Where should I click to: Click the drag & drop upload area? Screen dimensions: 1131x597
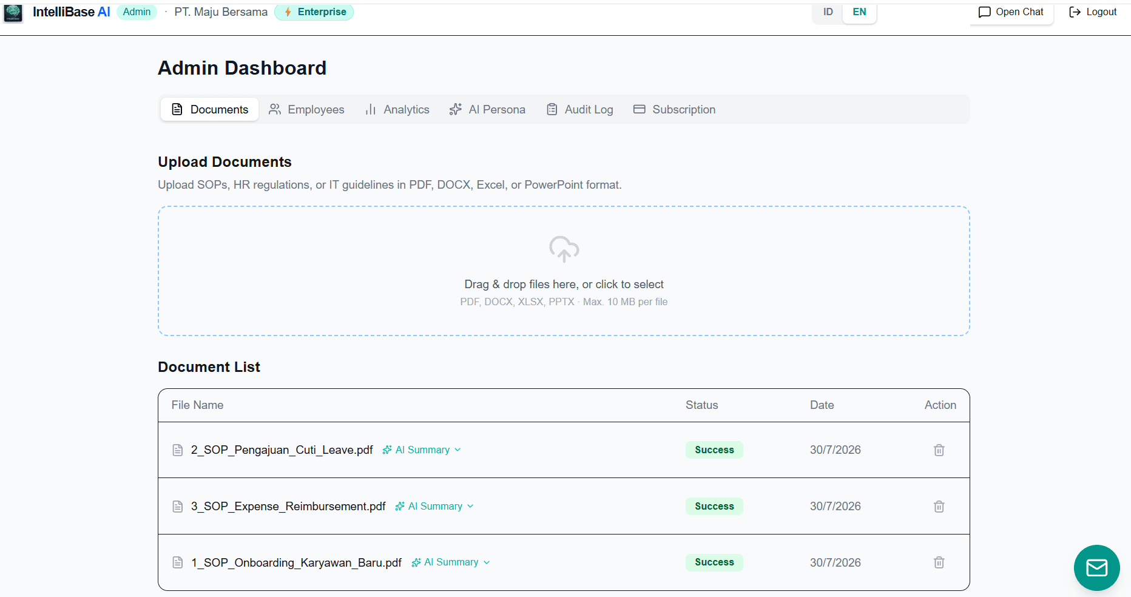564,271
